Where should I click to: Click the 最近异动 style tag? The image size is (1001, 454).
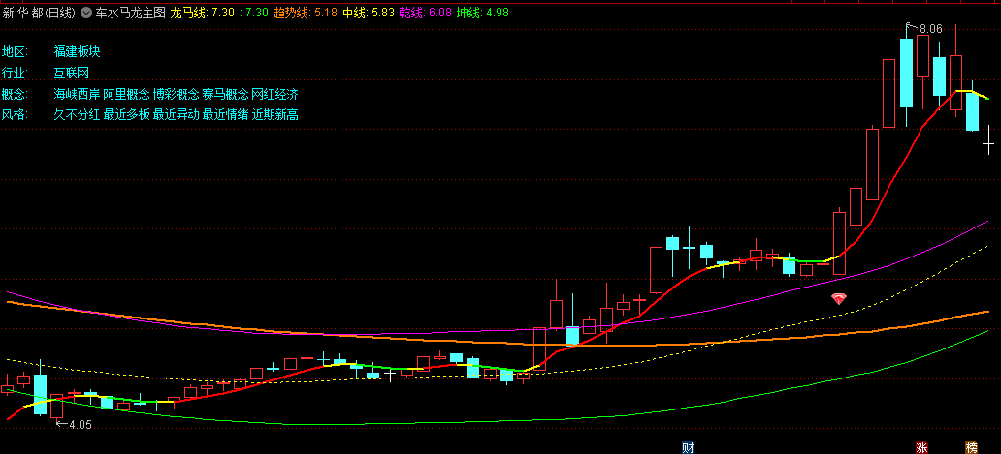tap(177, 115)
